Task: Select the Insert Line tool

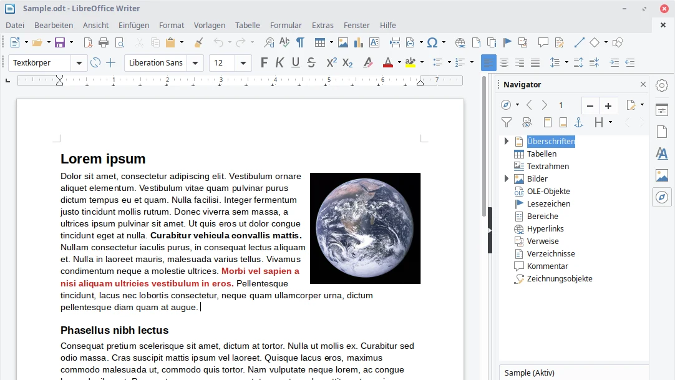Action: pos(580,42)
